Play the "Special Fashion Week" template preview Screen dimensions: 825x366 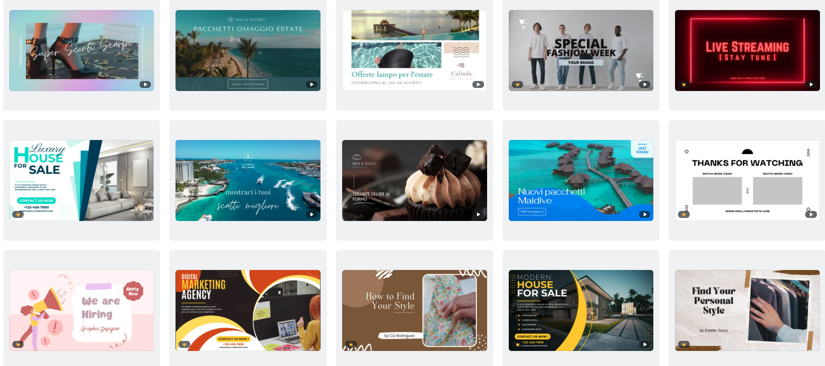[645, 84]
